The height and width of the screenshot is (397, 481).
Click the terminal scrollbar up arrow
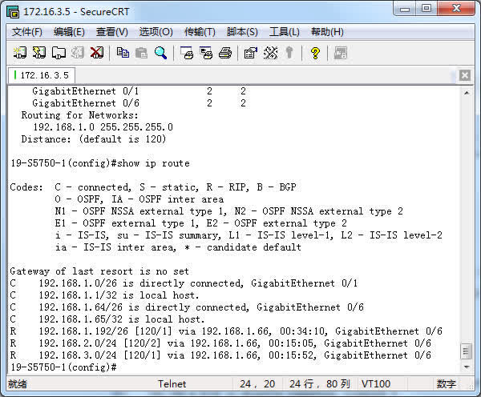point(467,94)
